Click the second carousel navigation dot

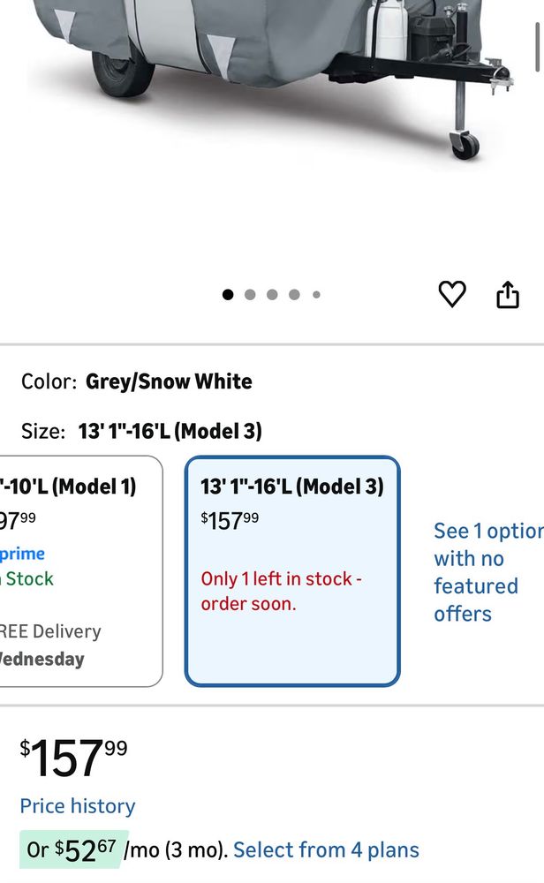point(250,293)
